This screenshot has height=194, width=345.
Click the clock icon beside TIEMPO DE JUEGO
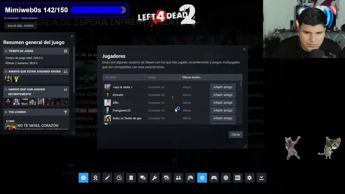pyautogui.click(x=65, y=51)
